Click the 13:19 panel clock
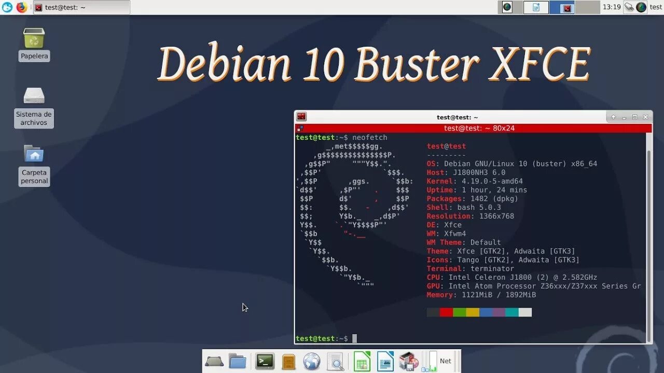The height and width of the screenshot is (373, 664). [612, 7]
